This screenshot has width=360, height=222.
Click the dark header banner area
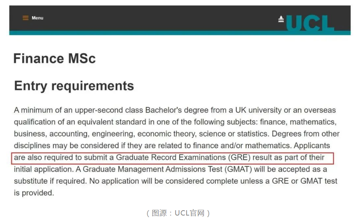(180, 18)
